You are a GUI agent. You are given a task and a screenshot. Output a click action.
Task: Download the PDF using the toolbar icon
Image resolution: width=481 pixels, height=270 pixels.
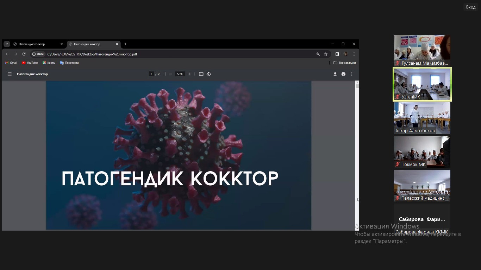point(335,74)
